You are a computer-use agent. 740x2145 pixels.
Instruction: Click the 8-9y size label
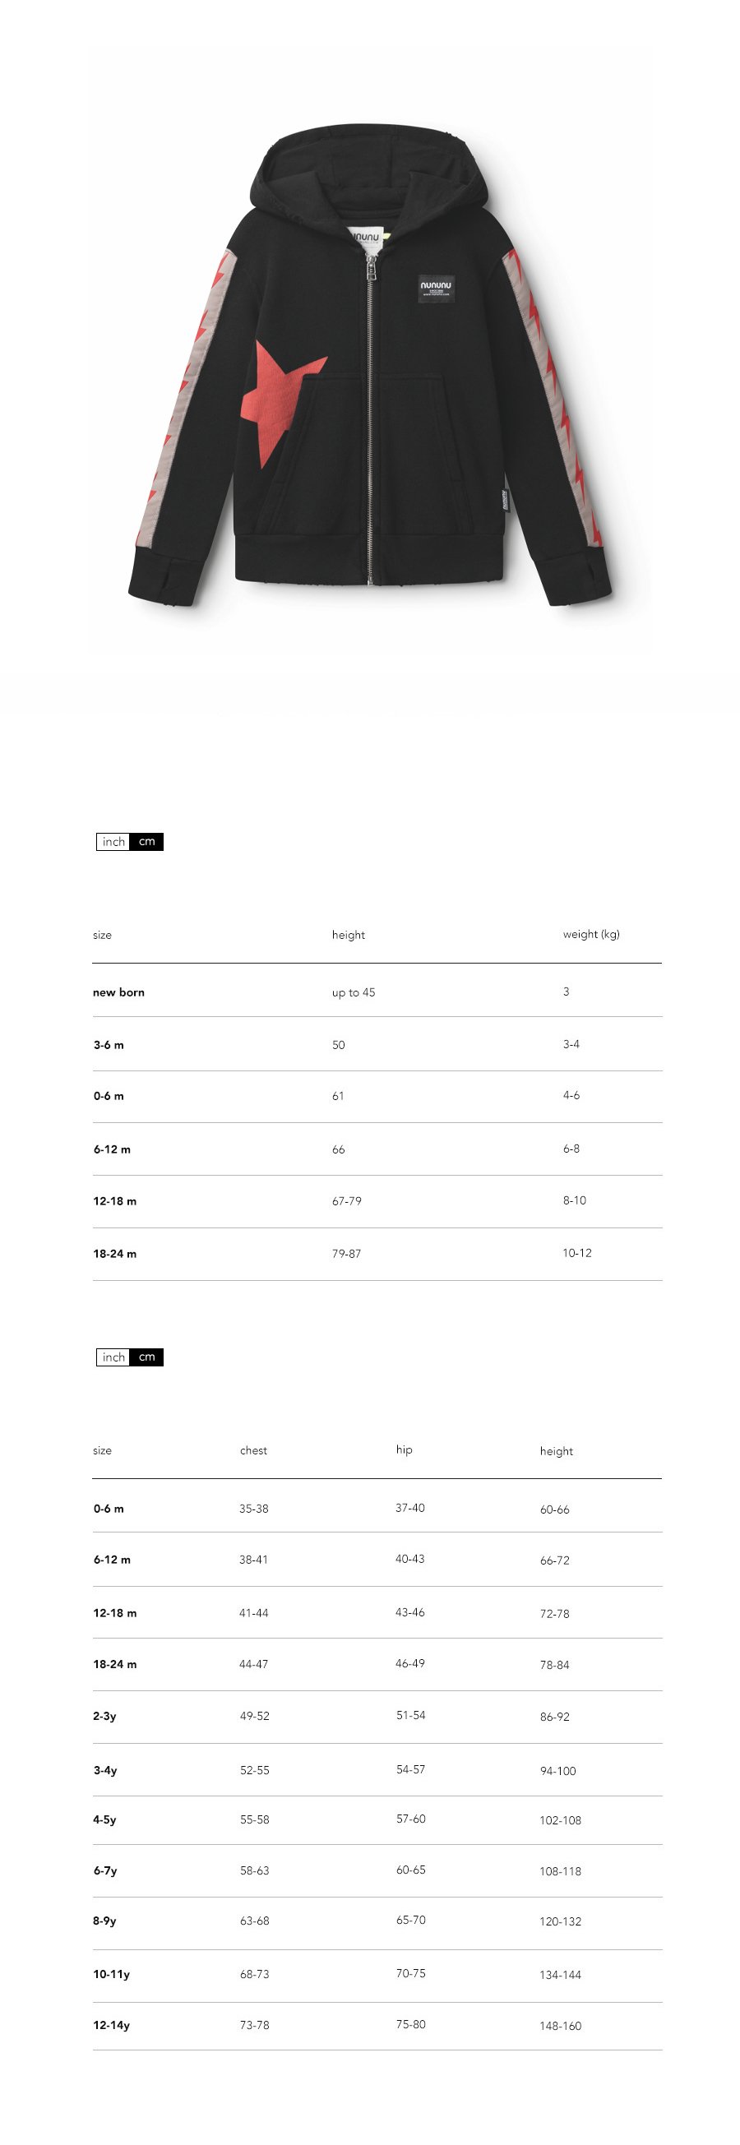click(105, 1921)
